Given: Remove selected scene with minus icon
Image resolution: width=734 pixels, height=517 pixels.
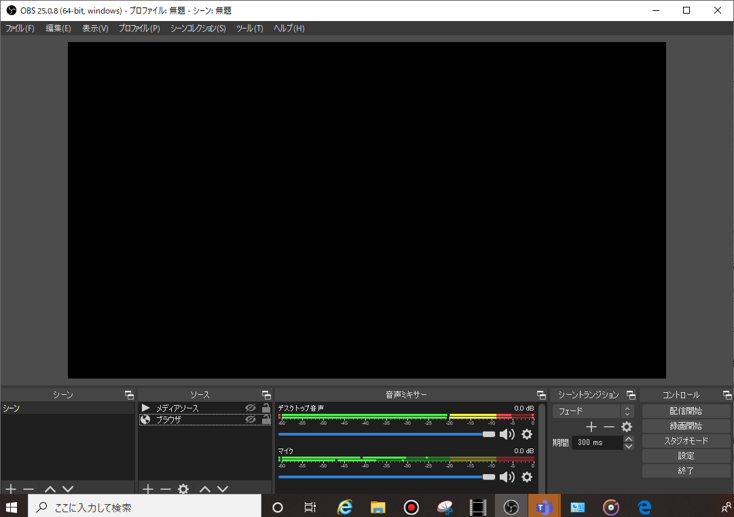Looking at the screenshot, I should pyautogui.click(x=29, y=489).
